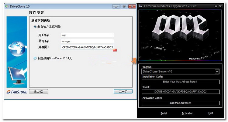This screenshot has width=228, height=122.
Task: Select the 14-day DriveClone 10 trial radio option
Action: pyautogui.click(x=35, y=58)
